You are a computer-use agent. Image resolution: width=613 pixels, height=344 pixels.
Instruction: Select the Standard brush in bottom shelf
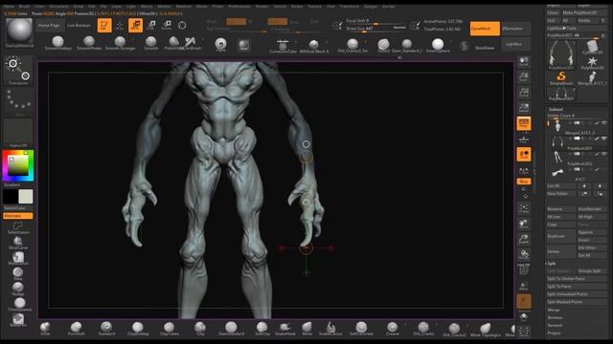pos(106,329)
